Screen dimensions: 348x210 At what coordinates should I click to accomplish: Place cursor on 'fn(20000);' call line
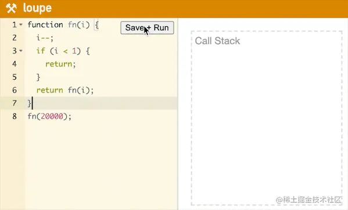tap(49, 116)
